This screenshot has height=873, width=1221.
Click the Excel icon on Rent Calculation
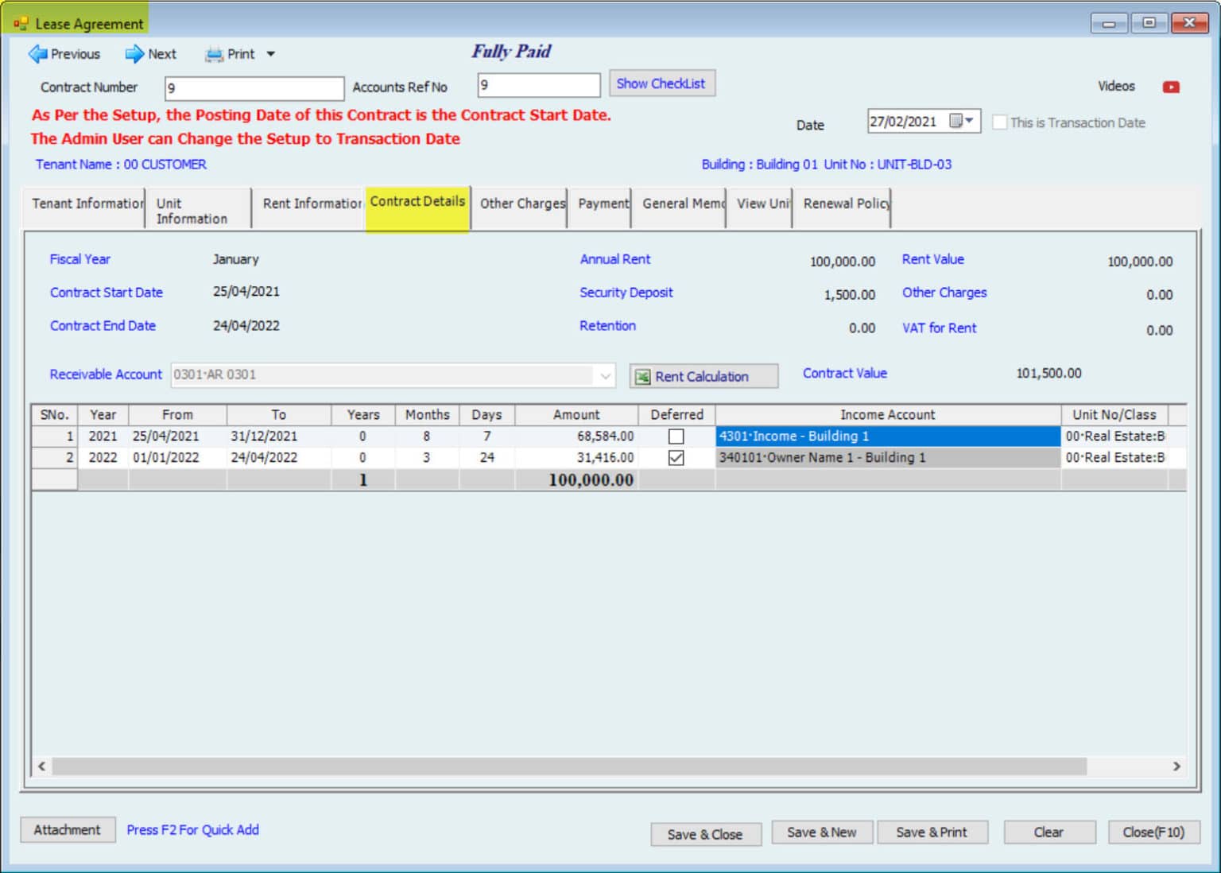tap(642, 377)
